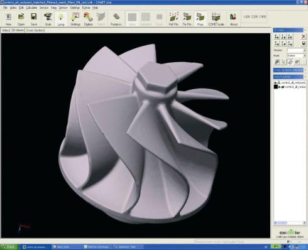Toggle the Lamp tool in toolbar
The height and width of the screenshot is (250, 308).
(61, 19)
